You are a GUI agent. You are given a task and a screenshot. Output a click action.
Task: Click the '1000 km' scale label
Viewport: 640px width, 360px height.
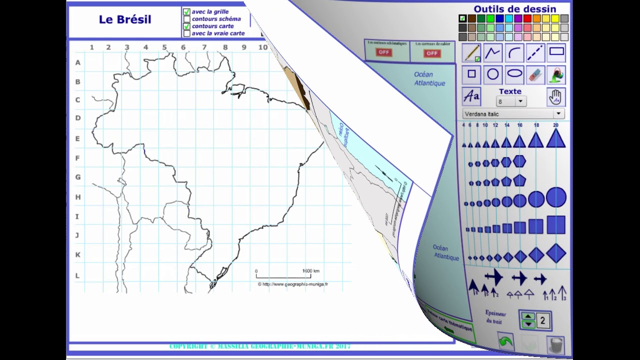310,271
